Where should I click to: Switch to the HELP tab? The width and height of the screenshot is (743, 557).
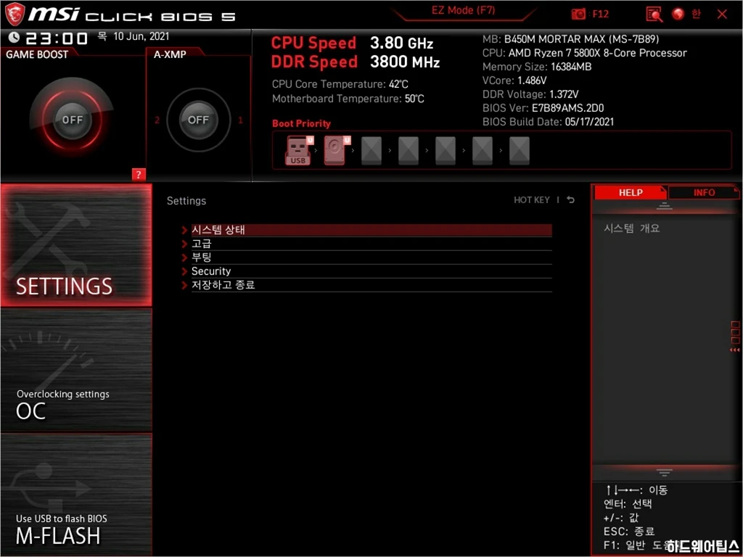tap(631, 193)
